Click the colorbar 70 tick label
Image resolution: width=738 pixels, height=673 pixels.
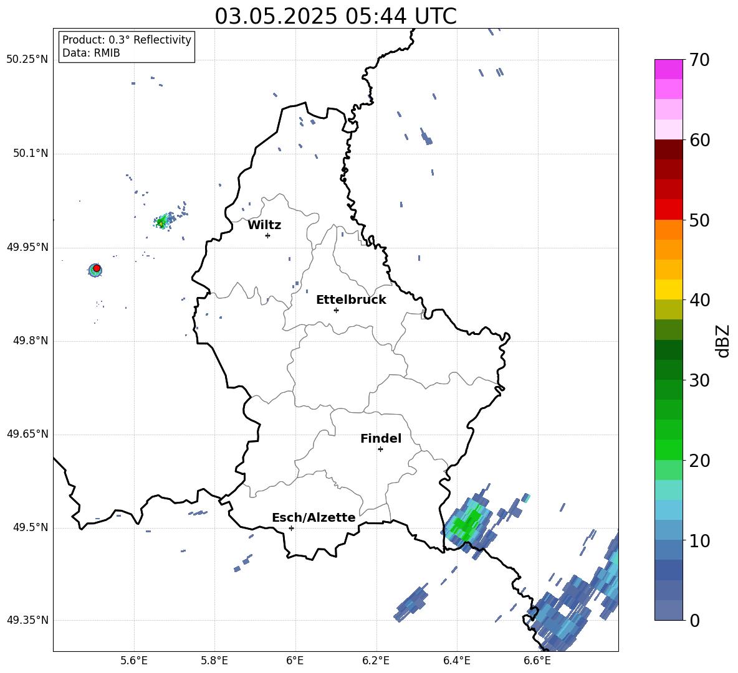(x=699, y=60)
